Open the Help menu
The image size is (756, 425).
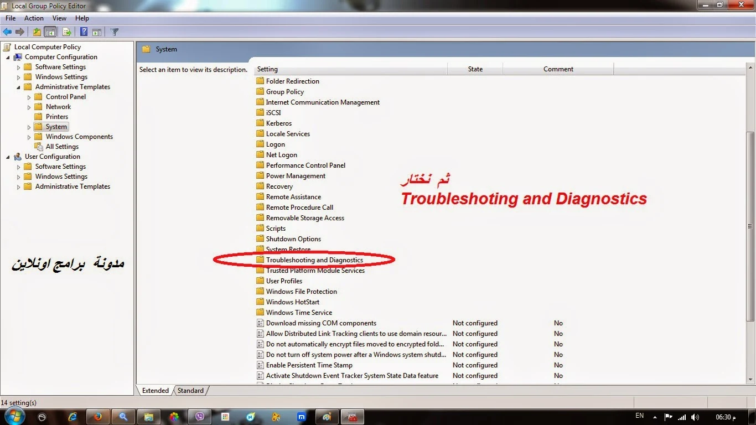pos(82,18)
